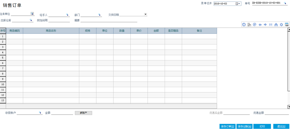Click the 商品编码 cell in row 4
The image size is (290, 129).
point(15,52)
